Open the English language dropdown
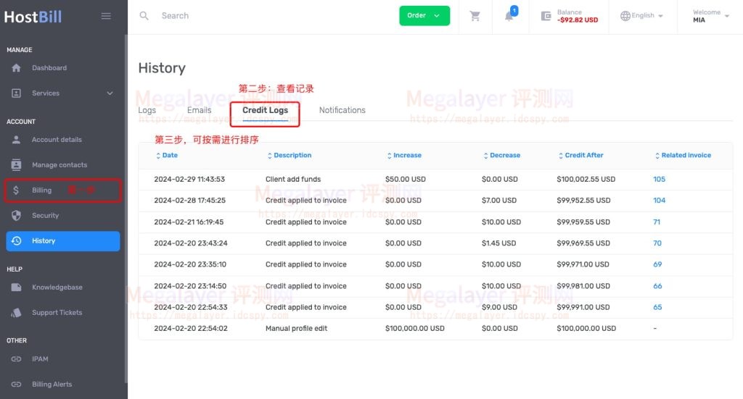Screen dimensions: 743x399 642,16
